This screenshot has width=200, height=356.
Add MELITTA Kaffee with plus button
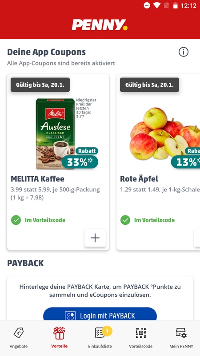[95, 238]
